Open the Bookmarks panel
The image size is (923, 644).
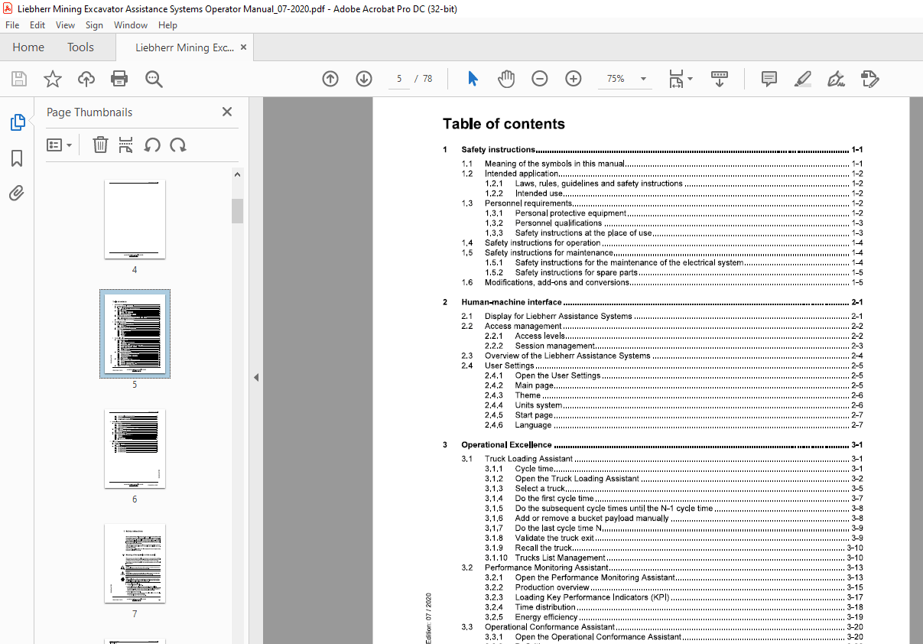17,158
